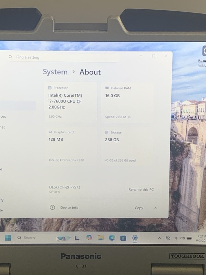The height and width of the screenshot is (275, 206).
Task: Collapse the Device info section chevron
Action: pos(156,208)
